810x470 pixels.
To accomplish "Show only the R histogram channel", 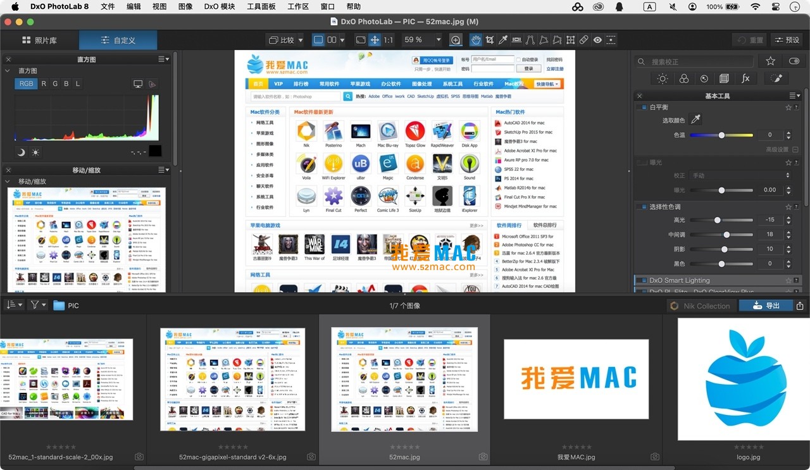I will [44, 83].
